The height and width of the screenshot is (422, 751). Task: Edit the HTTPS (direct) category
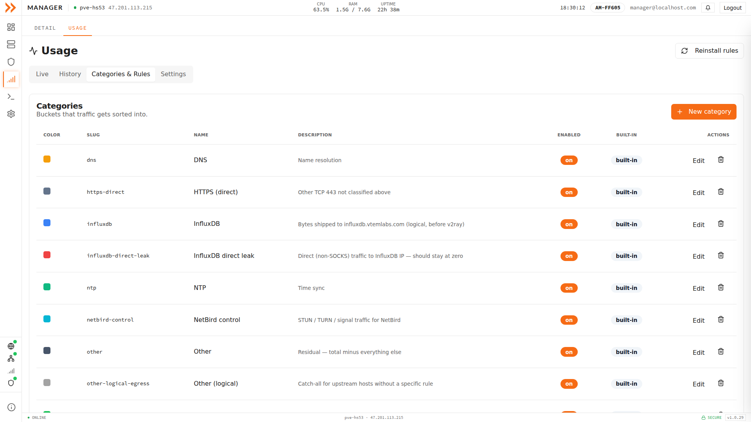698,193
